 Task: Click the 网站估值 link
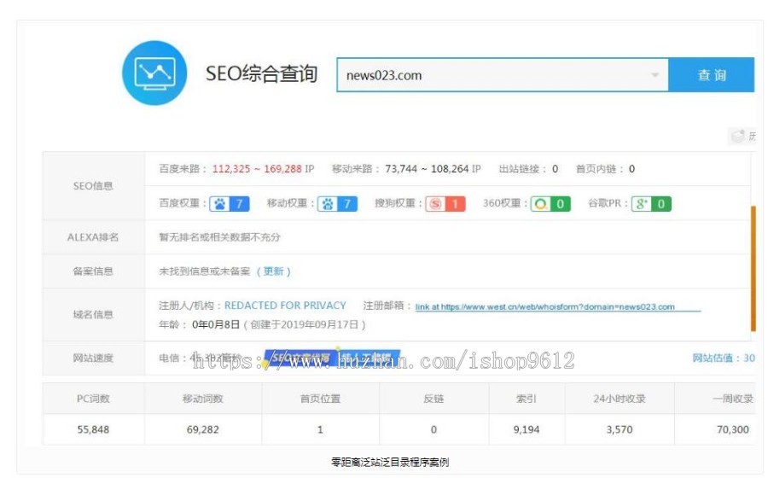[724, 358]
